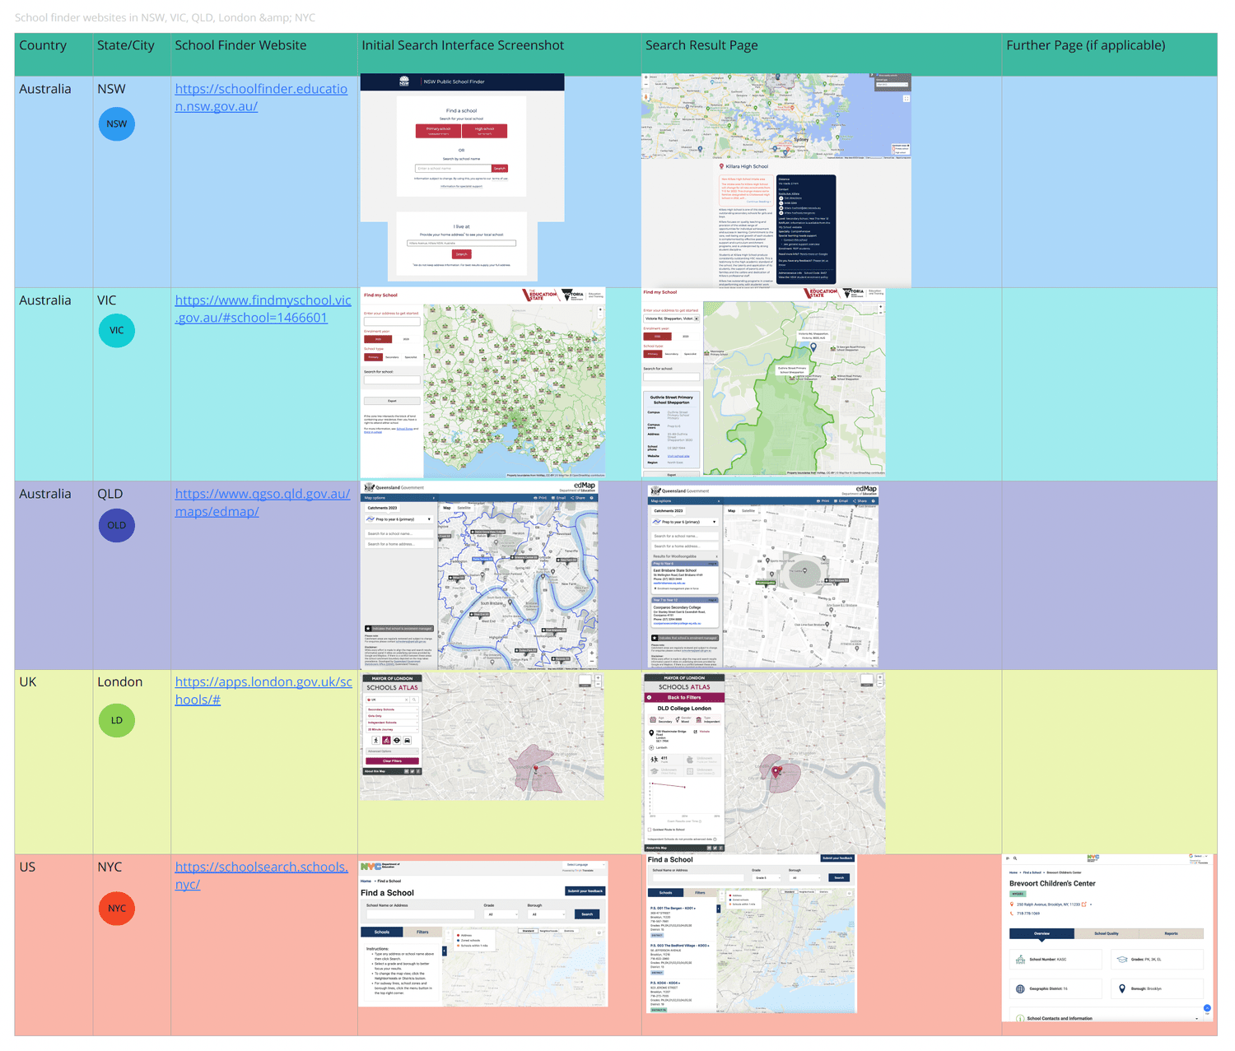The width and height of the screenshot is (1235, 1051).
Task: Open the DLD College London result screenshot
Action: click(764, 763)
